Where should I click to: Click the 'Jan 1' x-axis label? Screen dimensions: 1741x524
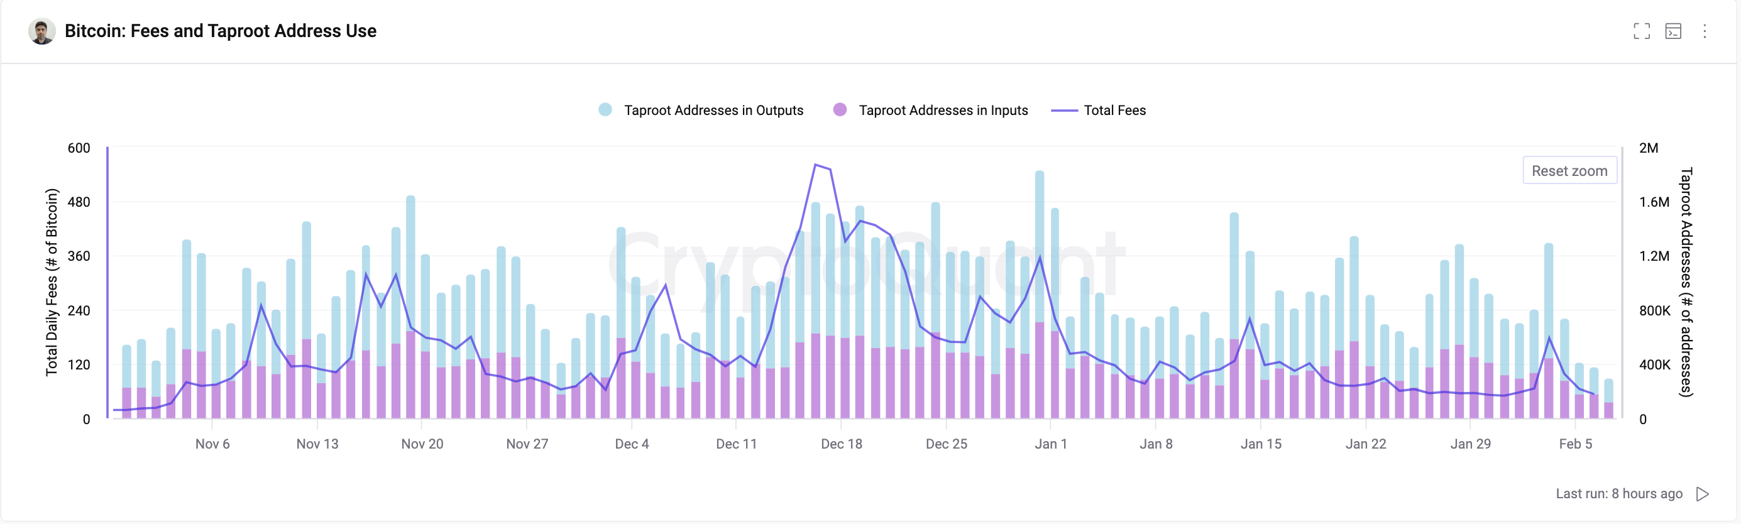tap(1051, 444)
